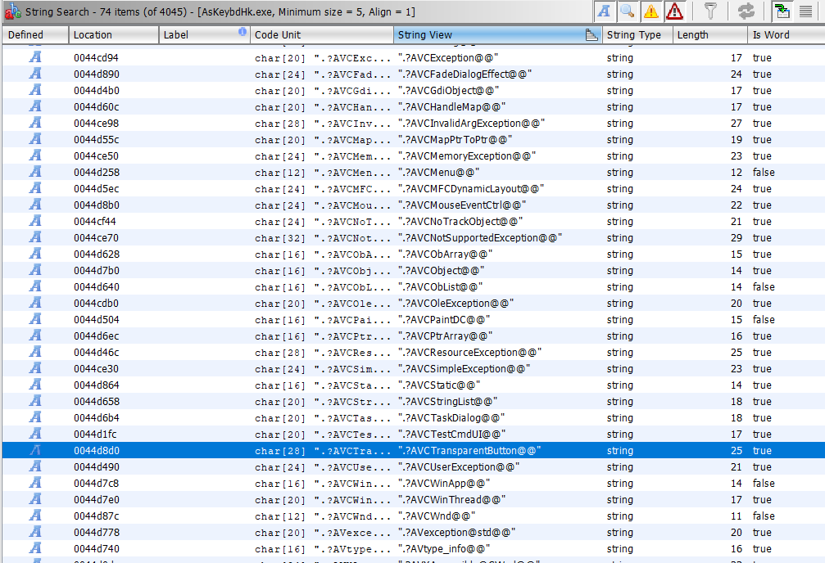Sort results by the Length column

pos(695,34)
